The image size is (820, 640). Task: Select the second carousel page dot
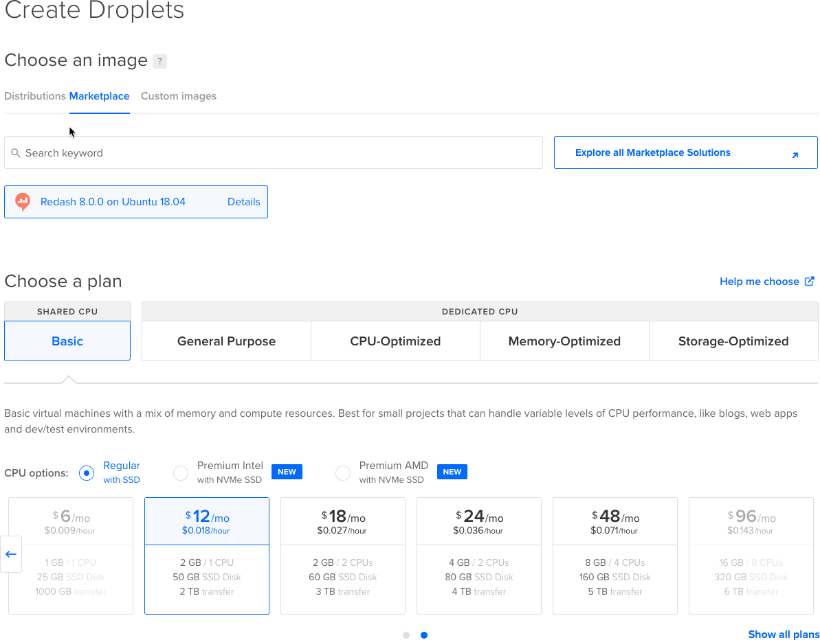click(424, 635)
